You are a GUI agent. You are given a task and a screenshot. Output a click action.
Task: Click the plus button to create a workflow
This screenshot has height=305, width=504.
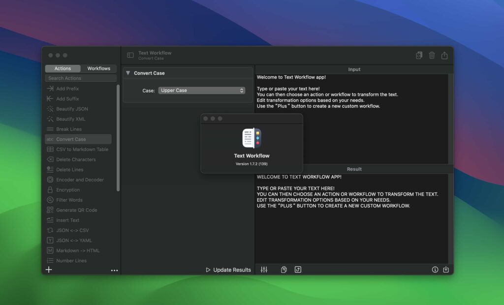[49, 270]
